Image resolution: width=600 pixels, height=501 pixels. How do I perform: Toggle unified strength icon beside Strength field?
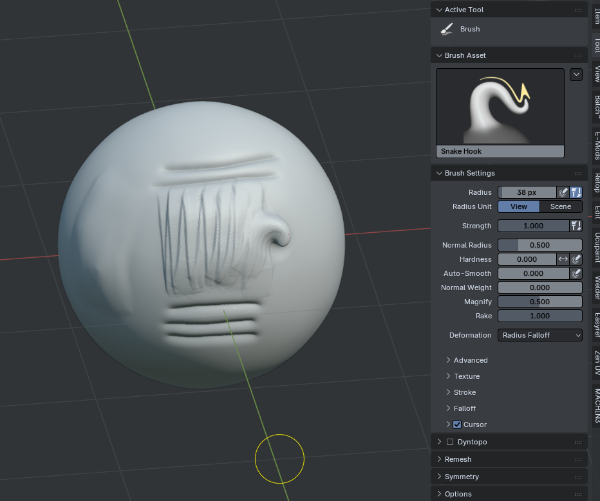click(576, 226)
